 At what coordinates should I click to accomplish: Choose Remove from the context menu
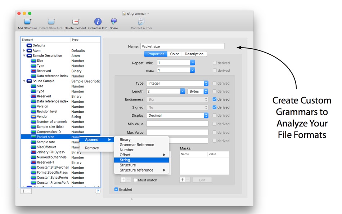93,148
